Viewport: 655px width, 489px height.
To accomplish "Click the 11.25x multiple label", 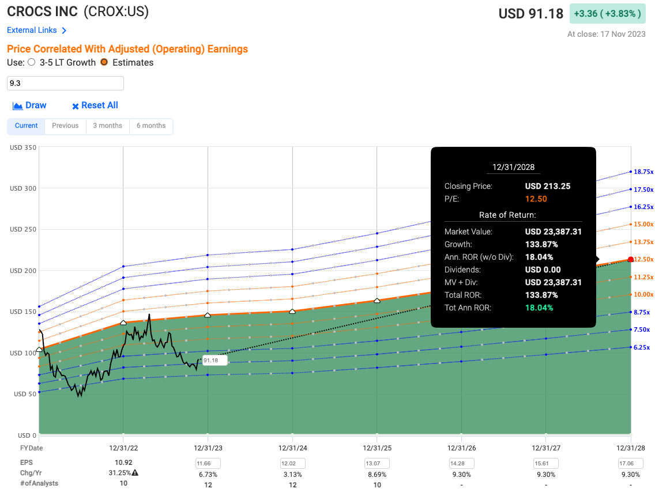I will click(x=643, y=276).
